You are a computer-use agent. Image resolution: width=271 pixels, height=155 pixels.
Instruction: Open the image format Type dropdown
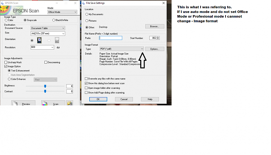click(122, 49)
